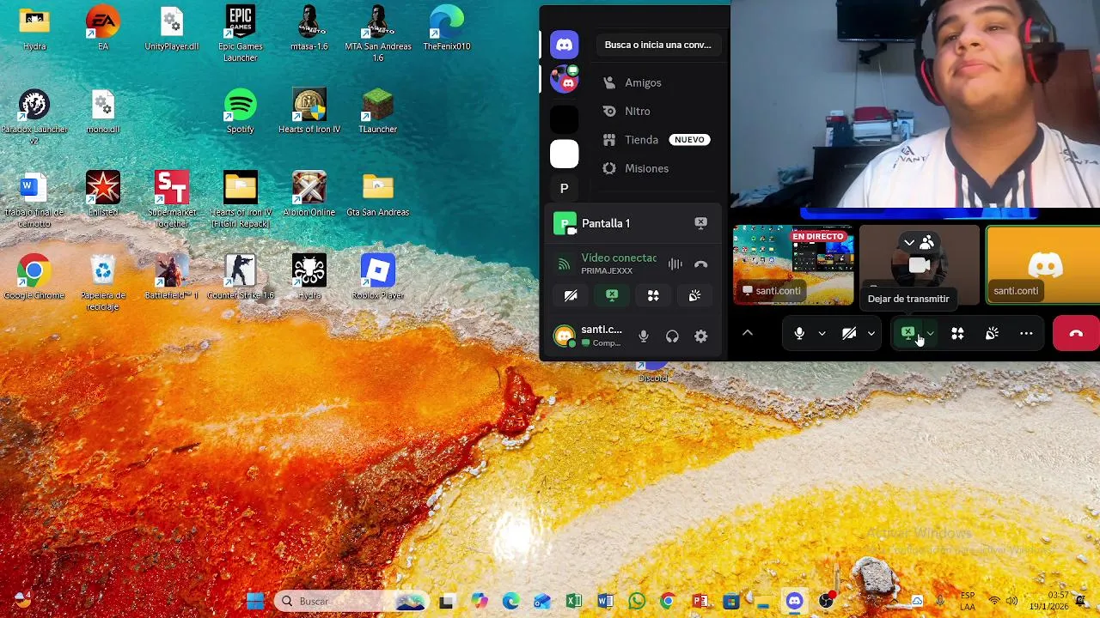Open TheFenix010 Edge shortcut
The image size is (1100, 618).
tap(447, 27)
